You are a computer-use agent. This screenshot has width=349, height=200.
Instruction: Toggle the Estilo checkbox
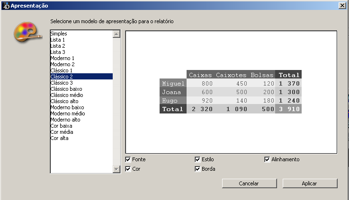point(198,159)
